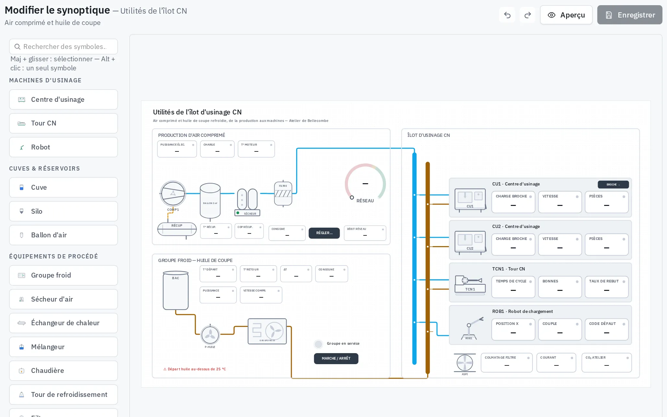This screenshot has width=667, height=417.
Task: Choose the Groupe froid palette symbol
Action: (64, 275)
